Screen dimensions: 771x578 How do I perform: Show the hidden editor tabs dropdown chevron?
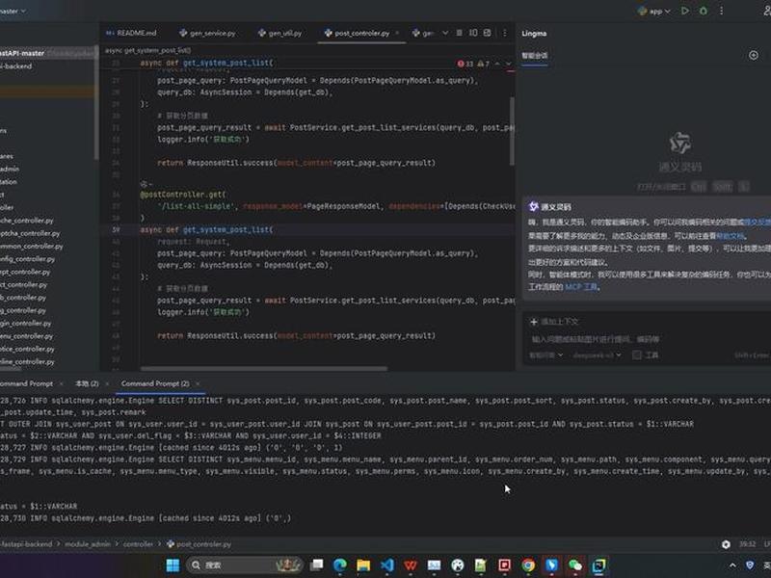point(445,33)
